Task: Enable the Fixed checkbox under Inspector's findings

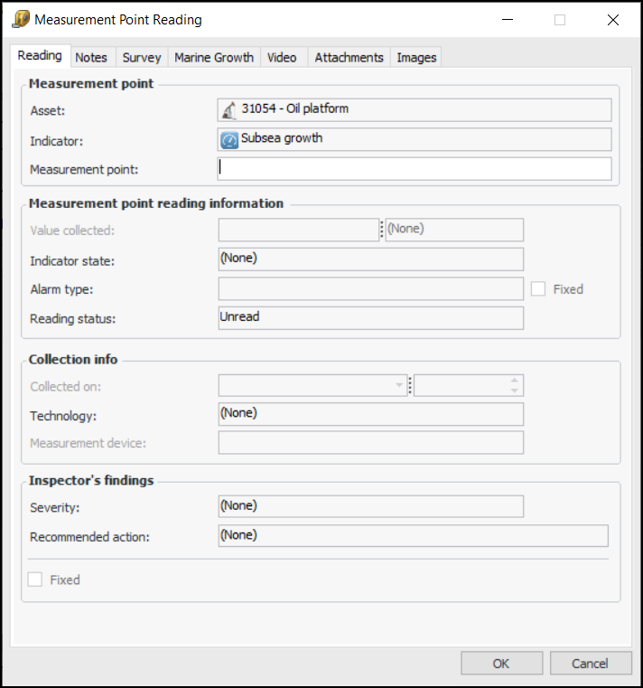Action: pos(35,580)
